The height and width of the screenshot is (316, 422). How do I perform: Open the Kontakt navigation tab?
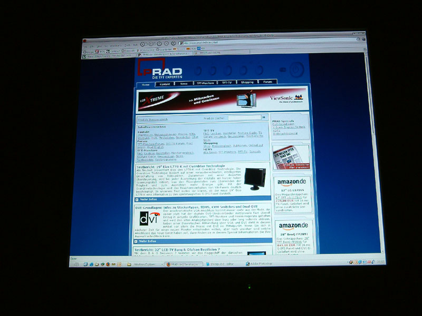[165, 83]
